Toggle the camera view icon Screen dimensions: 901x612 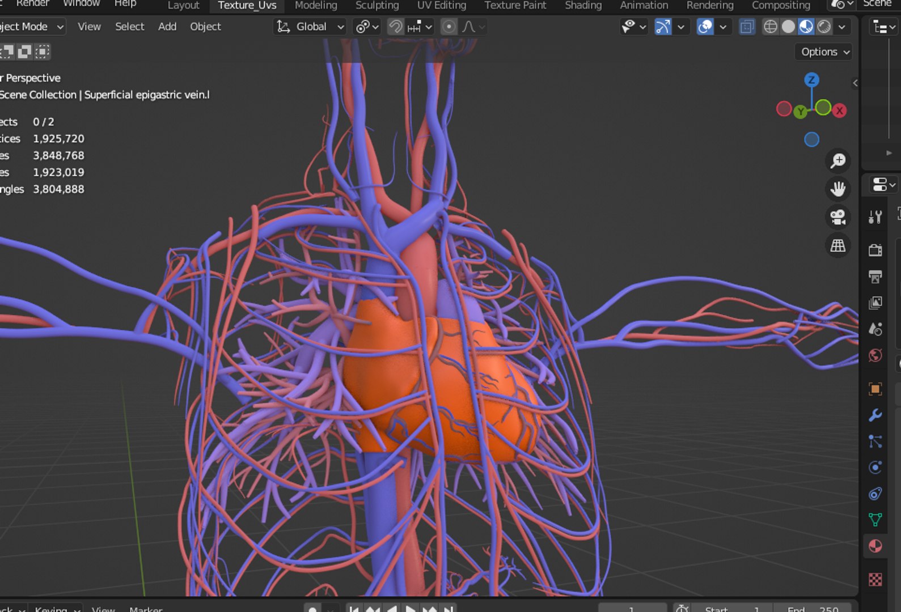[x=837, y=217]
